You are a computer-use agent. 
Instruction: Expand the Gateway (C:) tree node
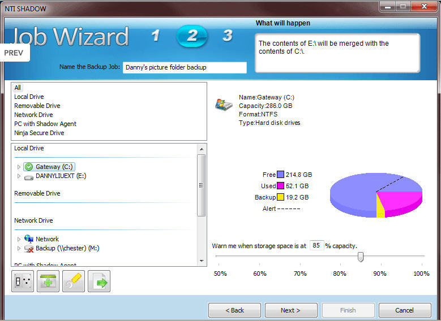(x=19, y=167)
